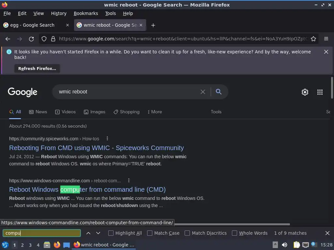Focus the find bar text field
The height and width of the screenshot is (250, 334).
coord(42,233)
